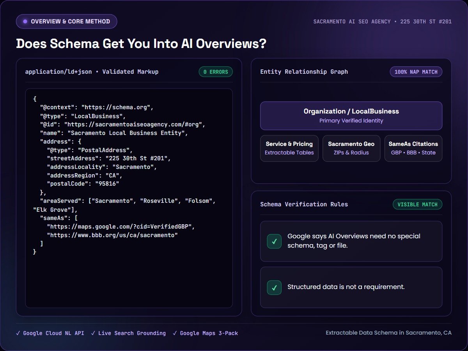Click the "streetAddress" 225 30th St line
This screenshot has height=351, width=468.
[x=109, y=159]
